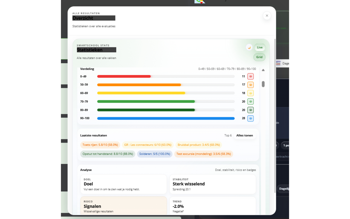Image resolution: width=350 pixels, height=219 pixels.
Task: Toggle visibility of the 50–59 range
Action: (x=250, y=85)
